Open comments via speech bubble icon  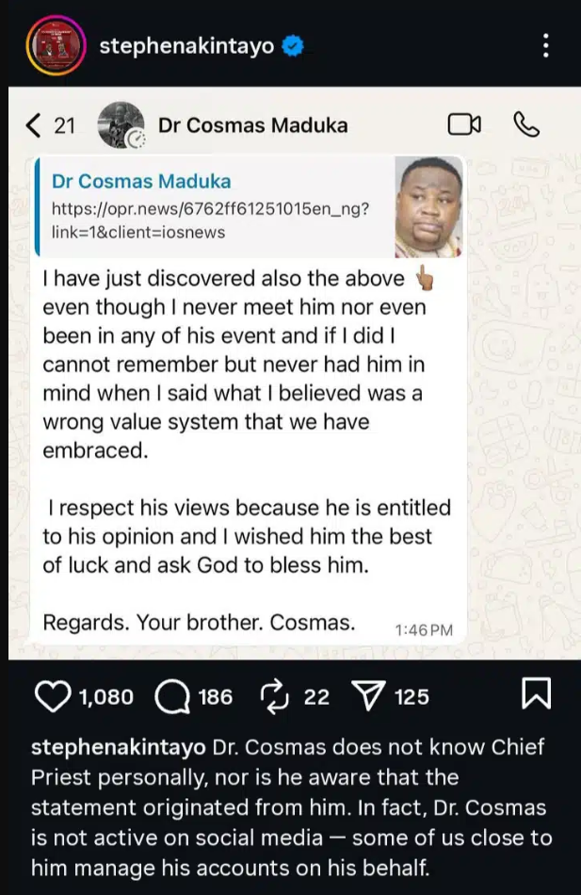(x=172, y=697)
